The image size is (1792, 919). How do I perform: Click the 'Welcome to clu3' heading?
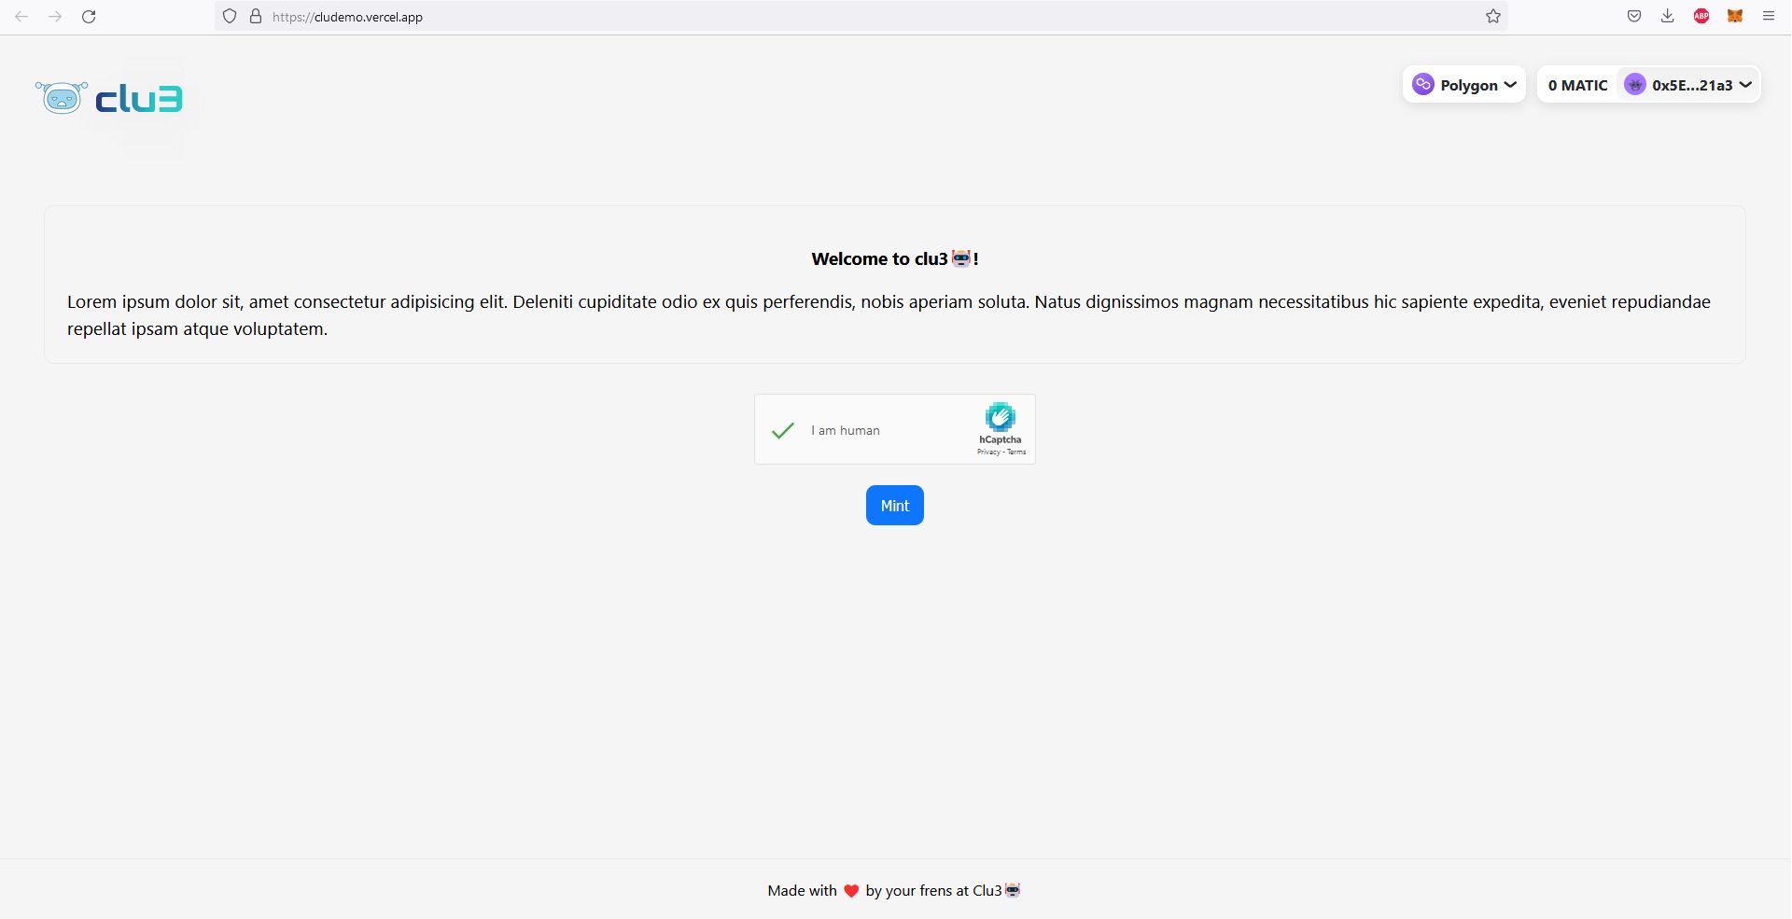pyautogui.click(x=895, y=258)
